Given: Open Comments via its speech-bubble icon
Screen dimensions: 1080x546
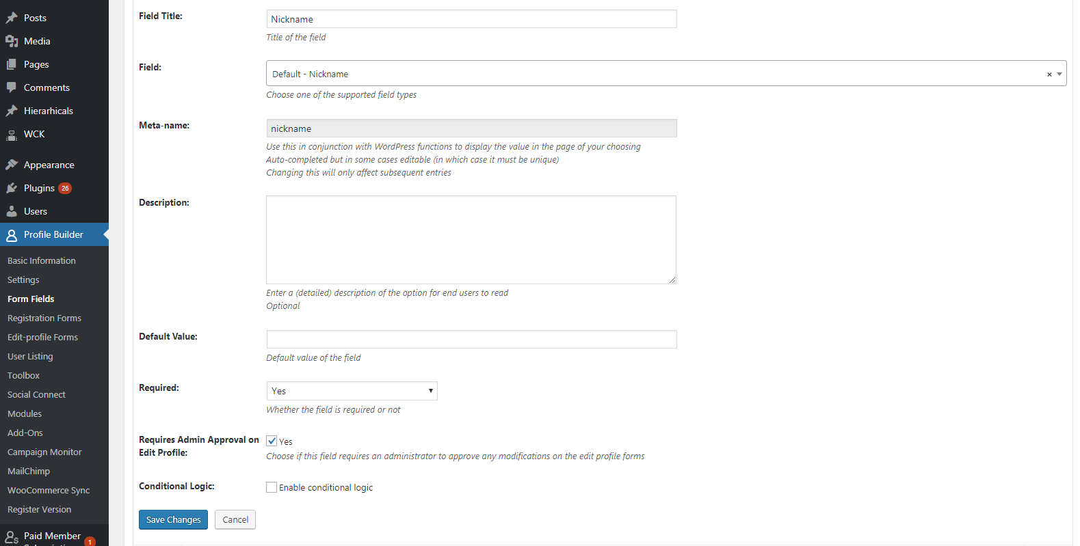Looking at the screenshot, I should [12, 87].
